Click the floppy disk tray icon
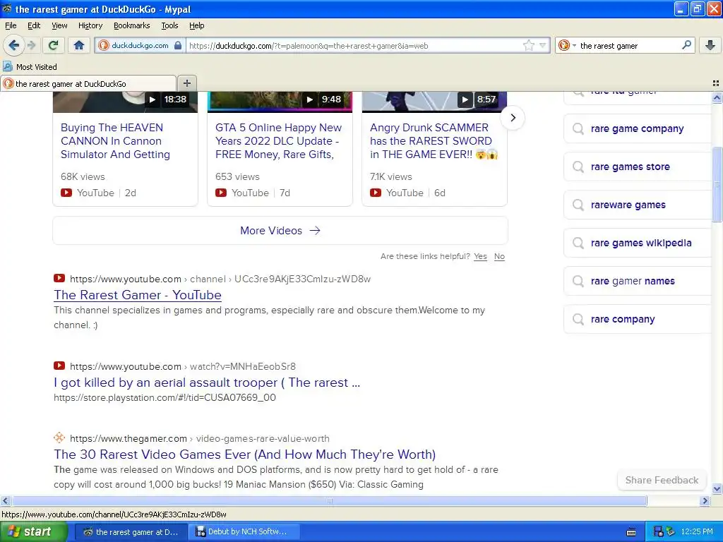Viewport: 723px width, 542px height. tap(659, 532)
